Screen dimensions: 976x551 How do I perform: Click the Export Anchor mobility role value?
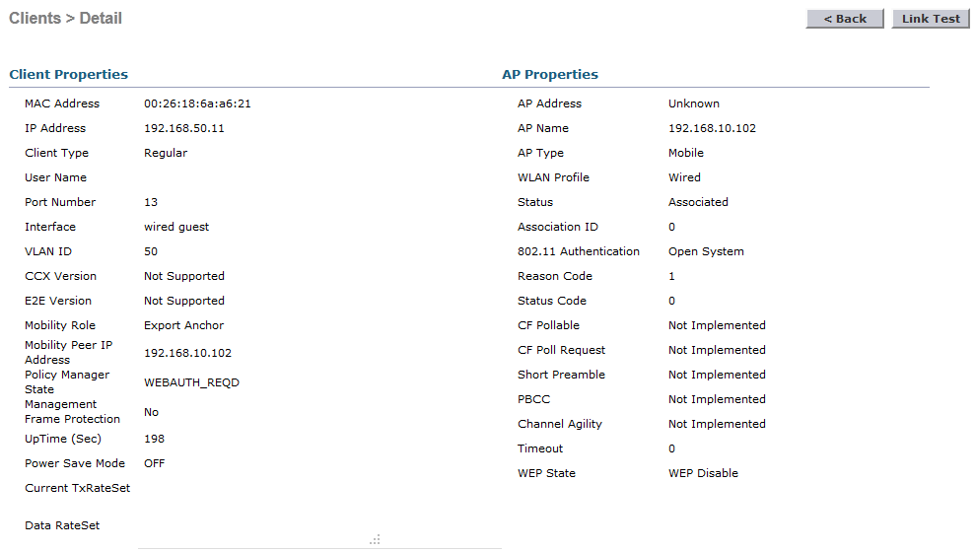pyautogui.click(x=183, y=325)
